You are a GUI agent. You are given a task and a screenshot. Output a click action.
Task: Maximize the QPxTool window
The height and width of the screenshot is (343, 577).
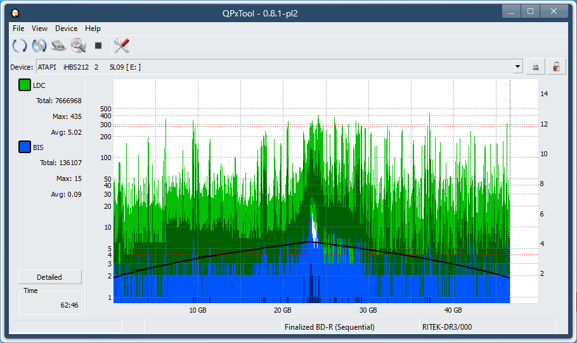pyautogui.click(x=530, y=11)
